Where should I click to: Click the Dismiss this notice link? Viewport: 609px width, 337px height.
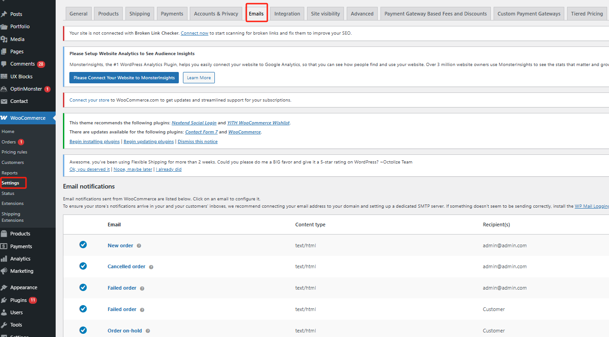point(198,142)
